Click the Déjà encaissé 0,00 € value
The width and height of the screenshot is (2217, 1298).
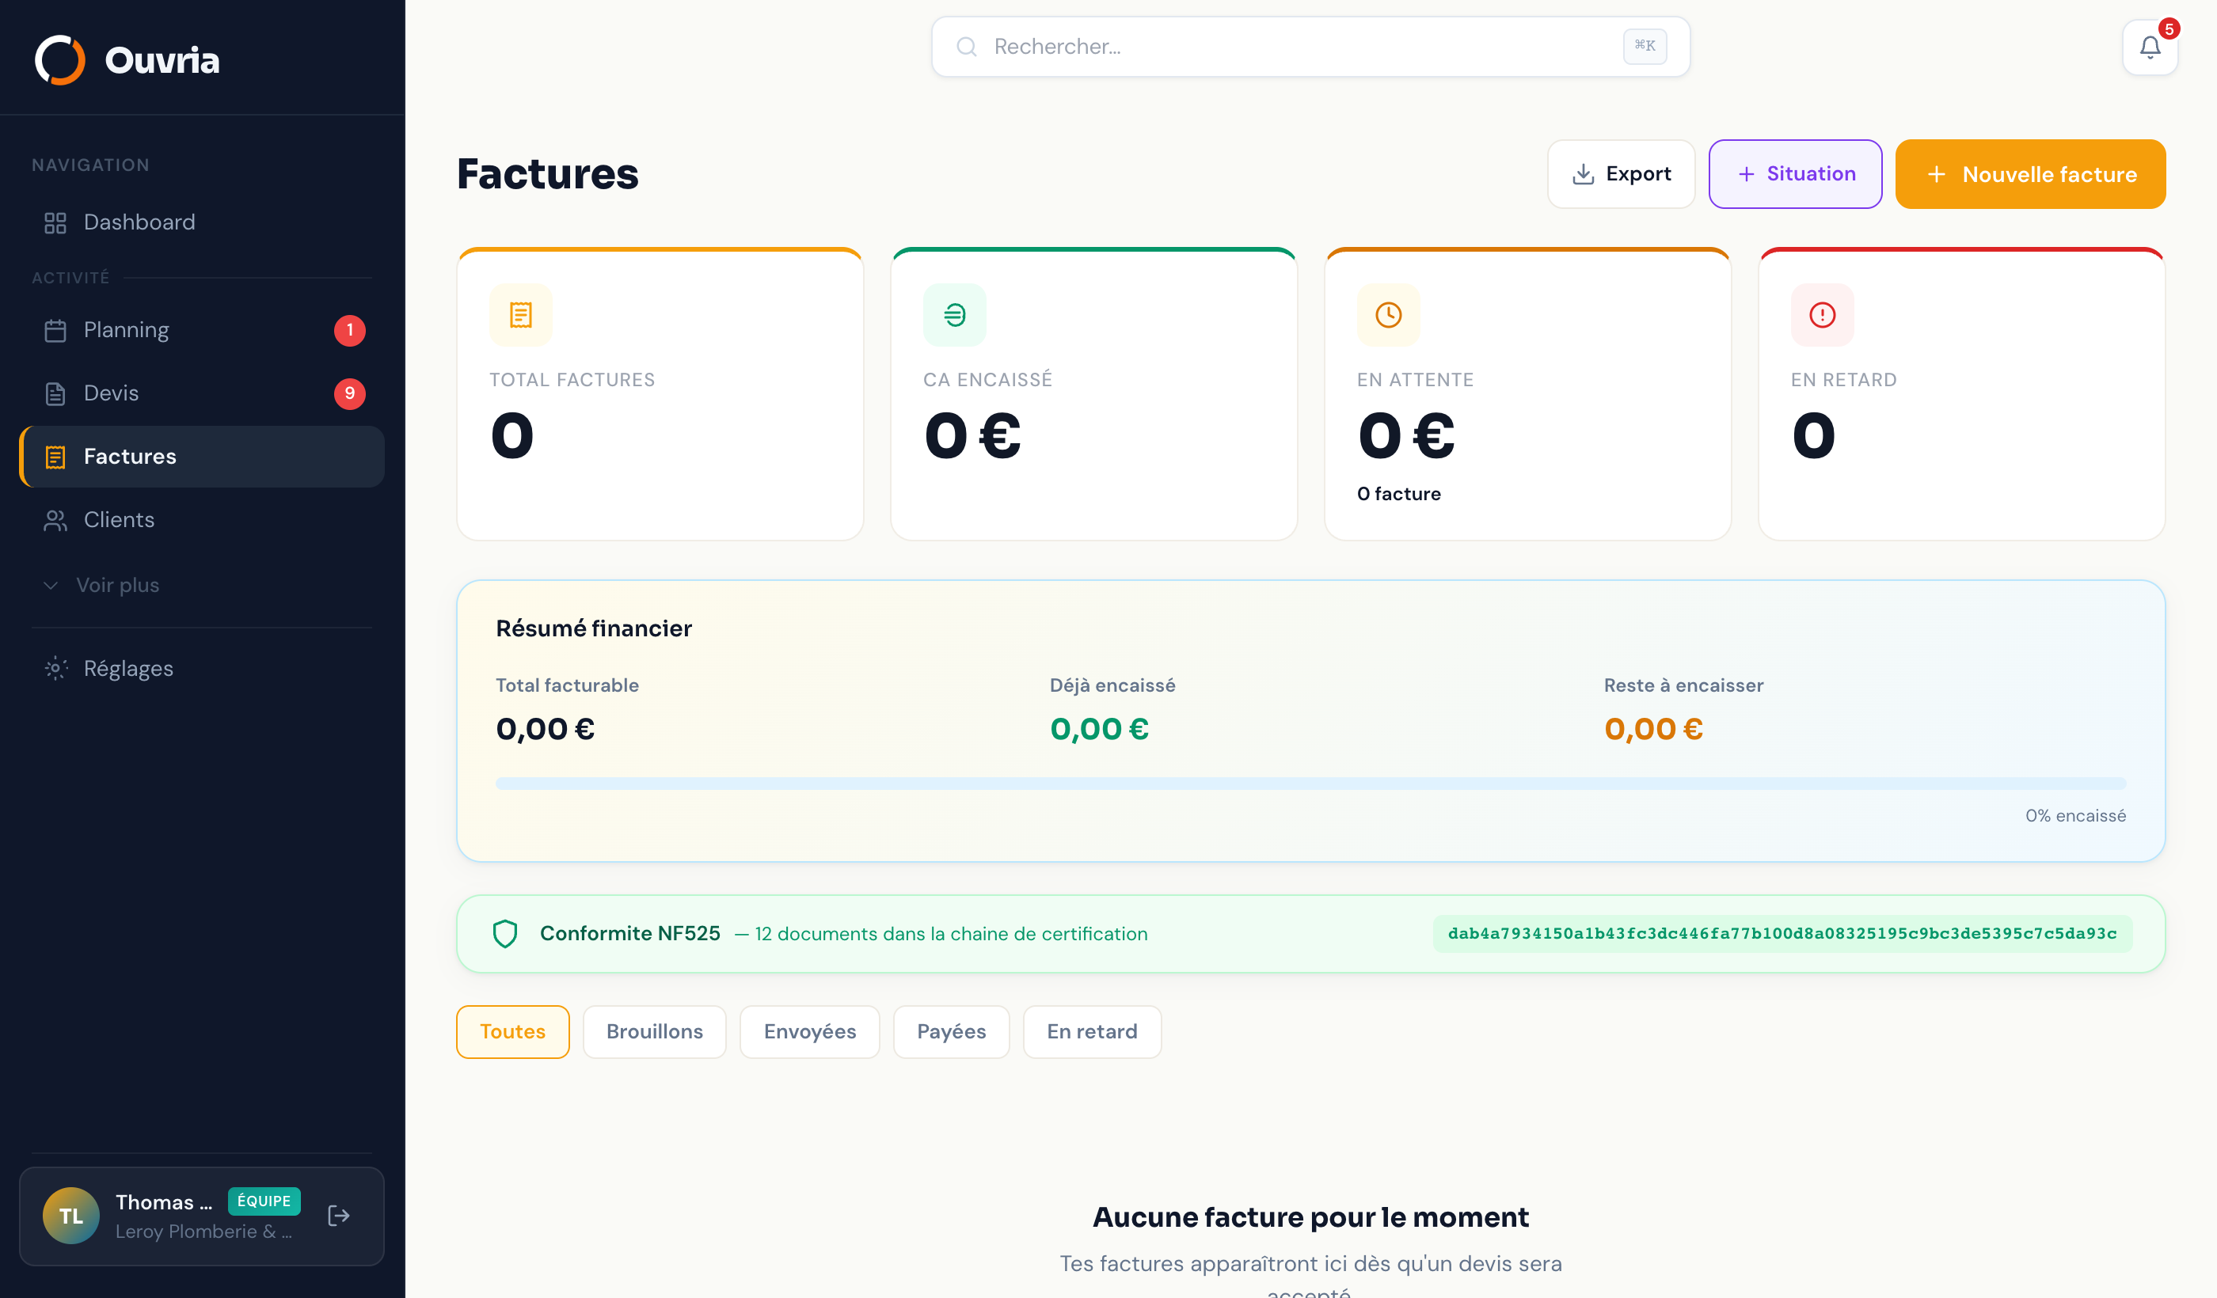(1100, 729)
